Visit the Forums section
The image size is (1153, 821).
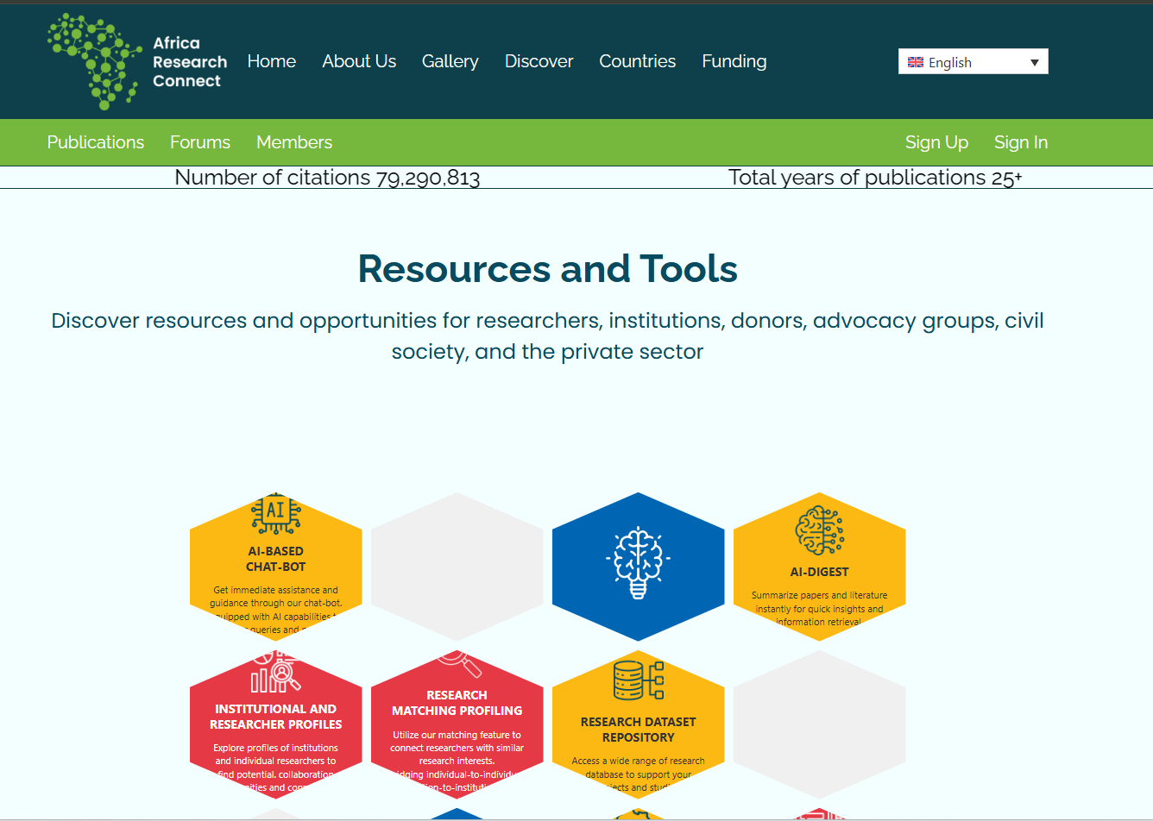coord(200,142)
